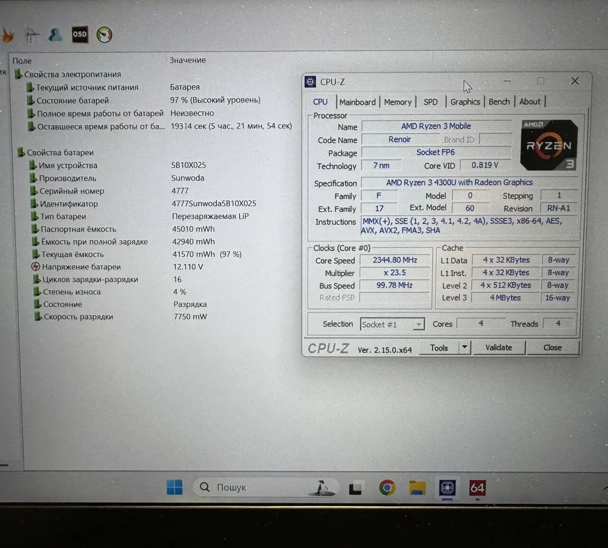Switch to the Mainboard tab
Viewport: 608px width, 548px height.
357,102
